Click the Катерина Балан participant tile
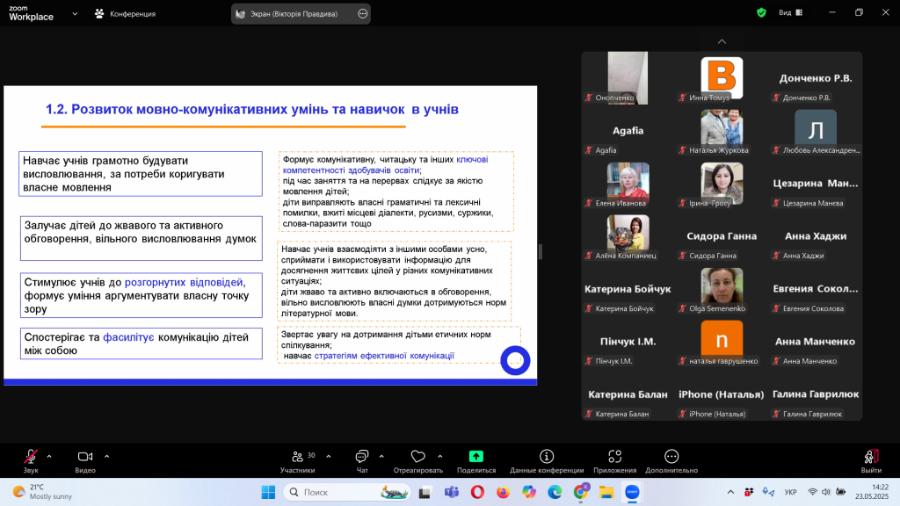The height and width of the screenshot is (506, 900). (628, 394)
